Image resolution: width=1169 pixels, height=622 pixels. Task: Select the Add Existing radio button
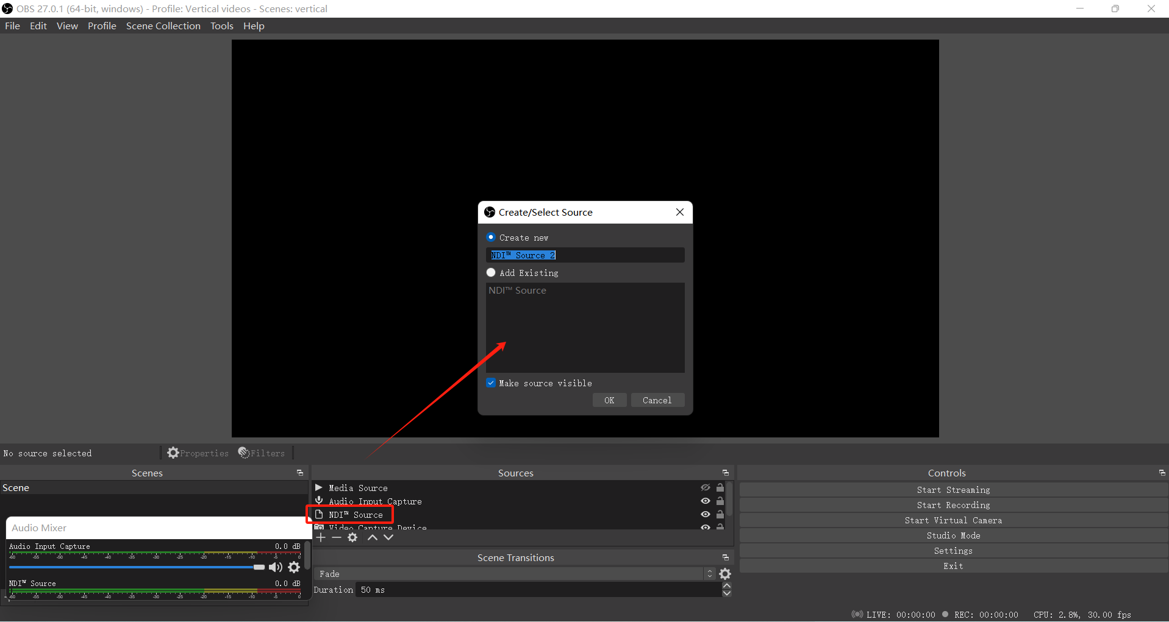(491, 272)
